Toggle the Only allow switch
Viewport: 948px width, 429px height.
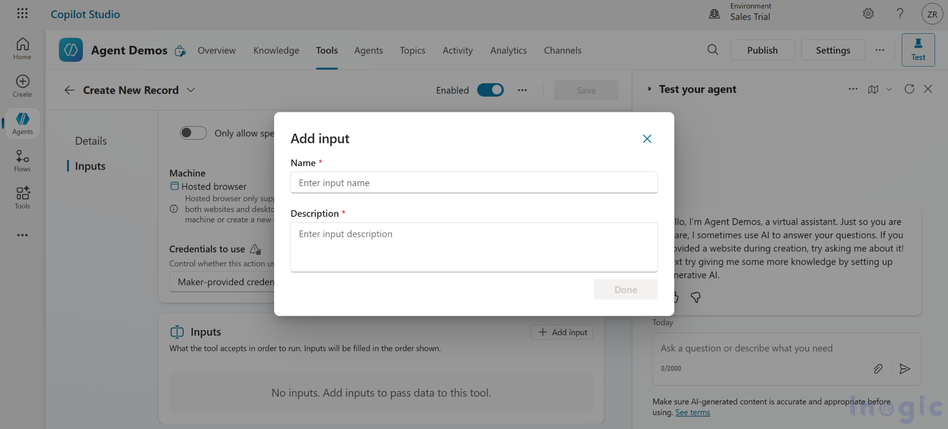point(193,133)
